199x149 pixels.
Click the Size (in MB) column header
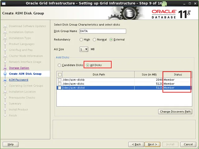148,75
